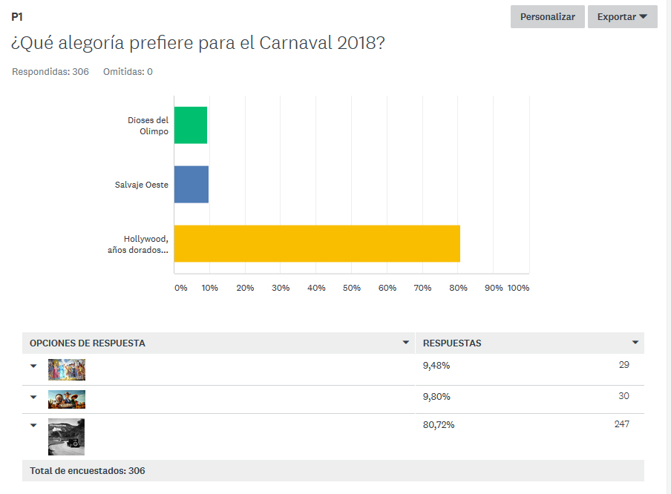This screenshot has width=671, height=494.
Task: Click the Personalizar button
Action: pyautogui.click(x=547, y=17)
